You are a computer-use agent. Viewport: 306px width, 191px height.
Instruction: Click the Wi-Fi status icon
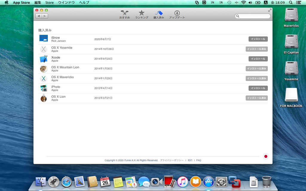pyautogui.click(x=243, y=2)
